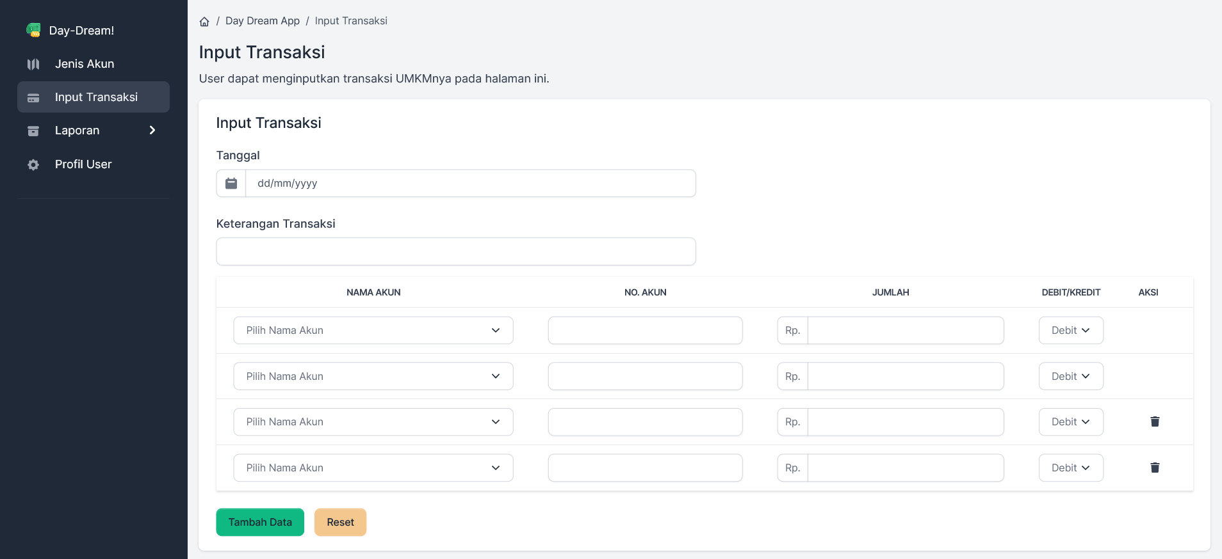Click the calendar icon beside Tanggal

coord(231,184)
